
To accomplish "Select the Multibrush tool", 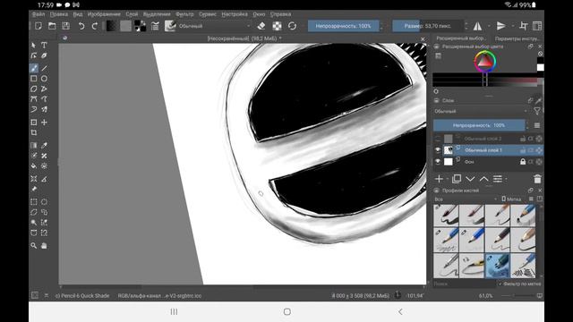I will click(x=44, y=109).
